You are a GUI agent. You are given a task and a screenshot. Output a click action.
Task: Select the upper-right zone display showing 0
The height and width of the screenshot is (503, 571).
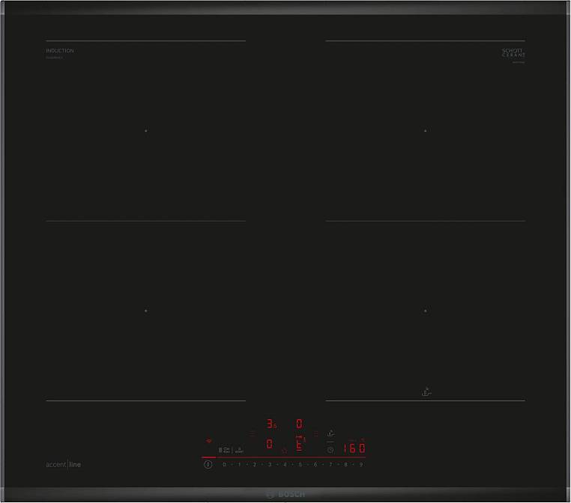pyautogui.click(x=299, y=424)
